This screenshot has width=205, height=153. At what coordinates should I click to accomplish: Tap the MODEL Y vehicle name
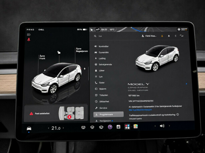coord(138,84)
